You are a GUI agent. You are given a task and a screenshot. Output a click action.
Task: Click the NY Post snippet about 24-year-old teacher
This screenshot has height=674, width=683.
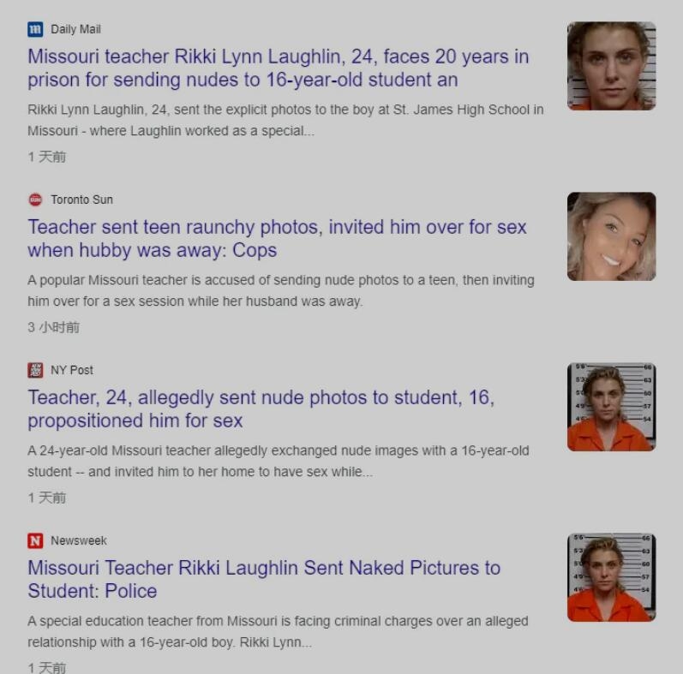(x=279, y=461)
